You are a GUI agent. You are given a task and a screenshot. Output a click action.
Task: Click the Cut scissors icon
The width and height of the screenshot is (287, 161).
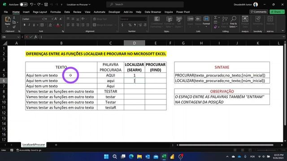pos(14,18)
